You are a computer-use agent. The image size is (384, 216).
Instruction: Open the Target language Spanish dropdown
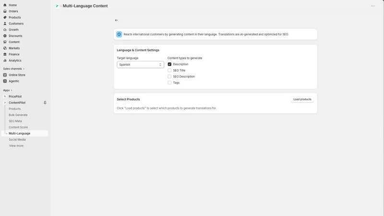point(140,65)
